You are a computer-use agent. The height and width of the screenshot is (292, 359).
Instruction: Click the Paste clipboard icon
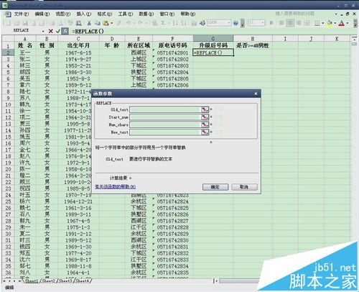106,23
